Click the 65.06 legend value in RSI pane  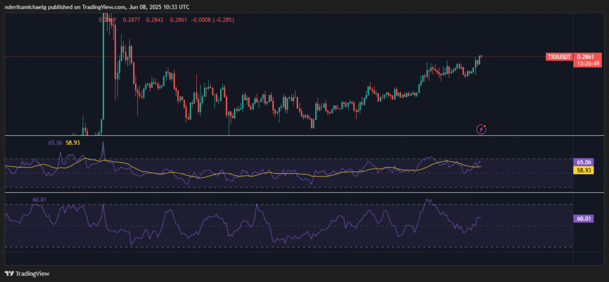click(55, 143)
